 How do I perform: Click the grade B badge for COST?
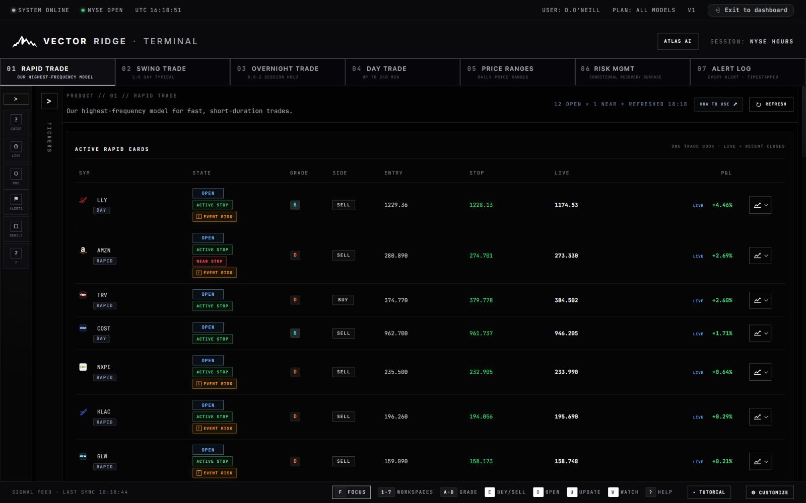295,333
